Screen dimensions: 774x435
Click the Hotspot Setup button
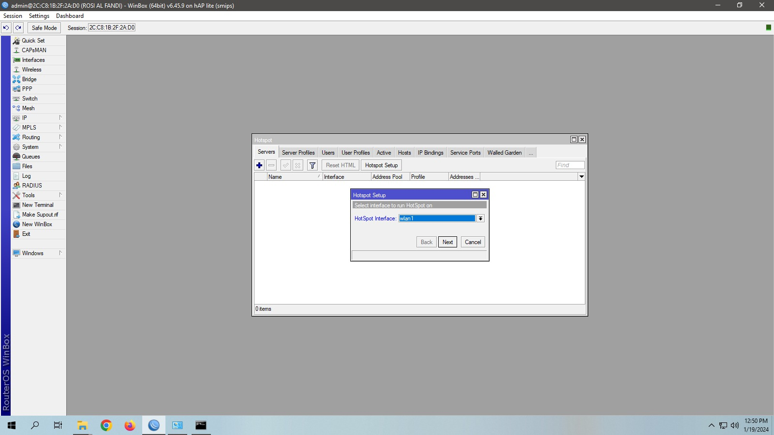[381, 165]
